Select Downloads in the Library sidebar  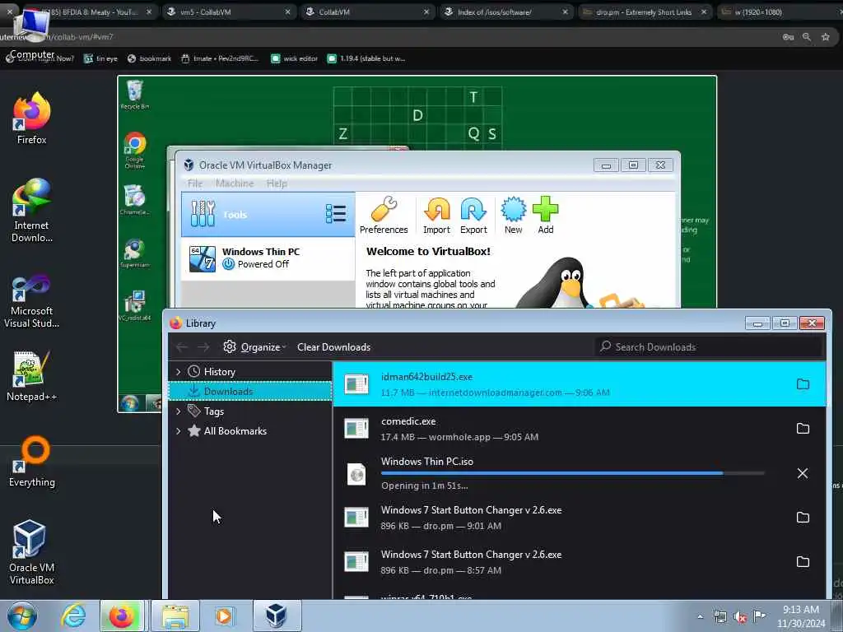tap(250, 391)
